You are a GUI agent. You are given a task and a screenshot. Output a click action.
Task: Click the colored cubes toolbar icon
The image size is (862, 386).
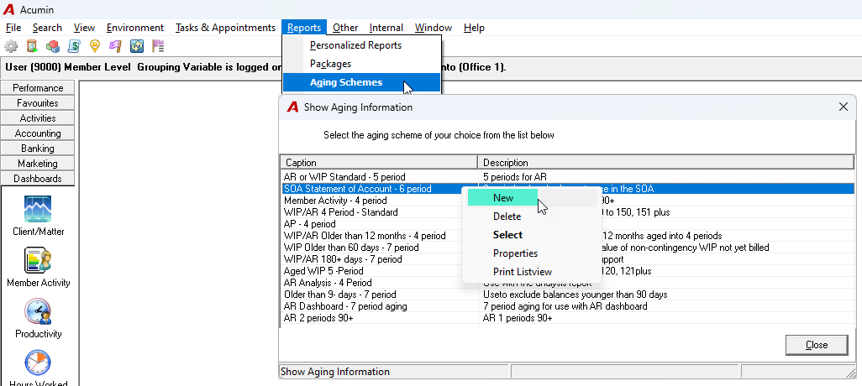pyautogui.click(x=53, y=46)
